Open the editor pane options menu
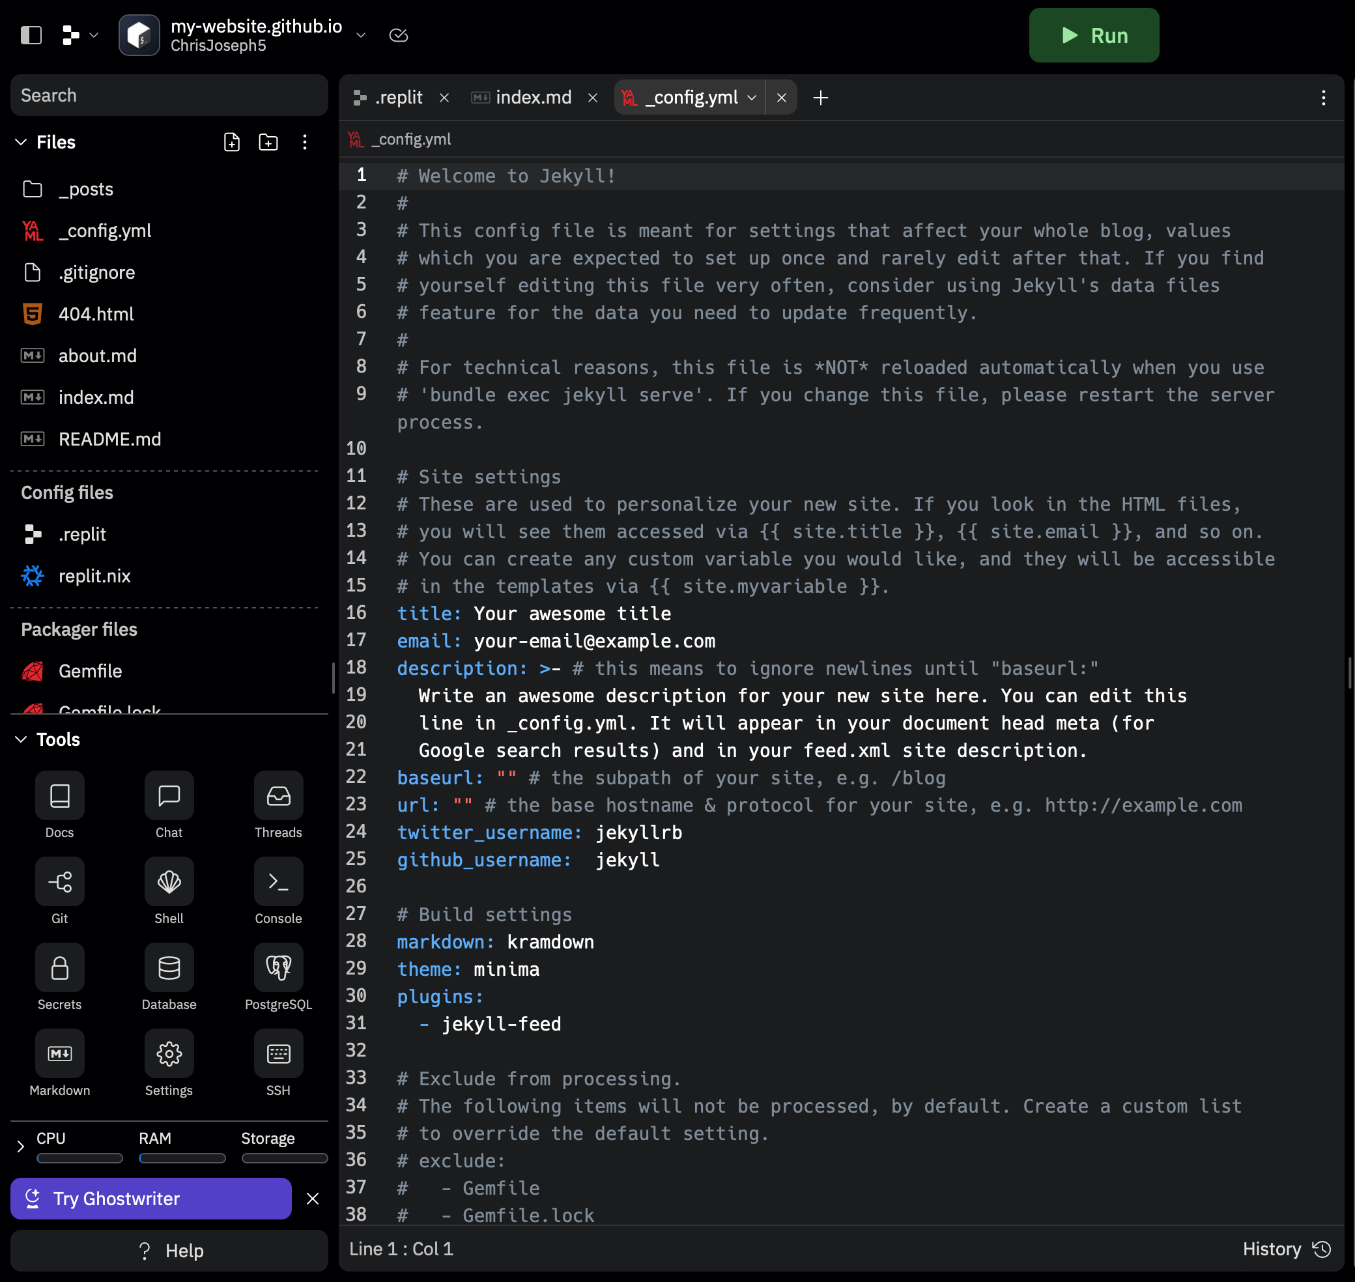 point(1324,98)
